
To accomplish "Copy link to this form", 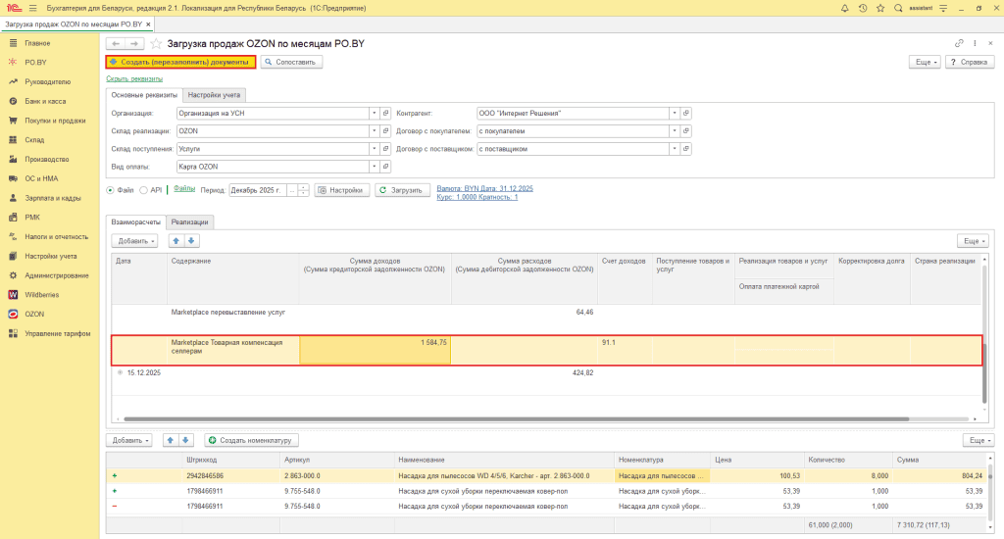I will [x=959, y=43].
